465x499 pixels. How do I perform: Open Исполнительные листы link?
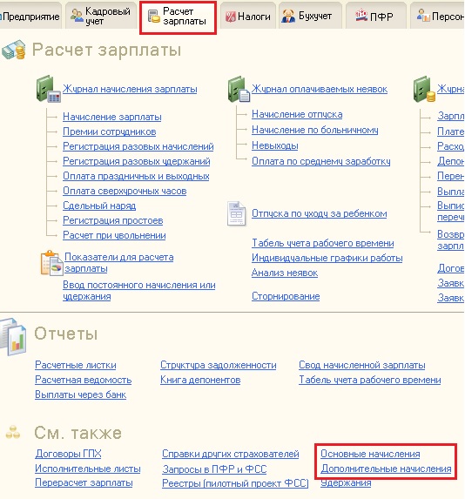click(x=88, y=469)
